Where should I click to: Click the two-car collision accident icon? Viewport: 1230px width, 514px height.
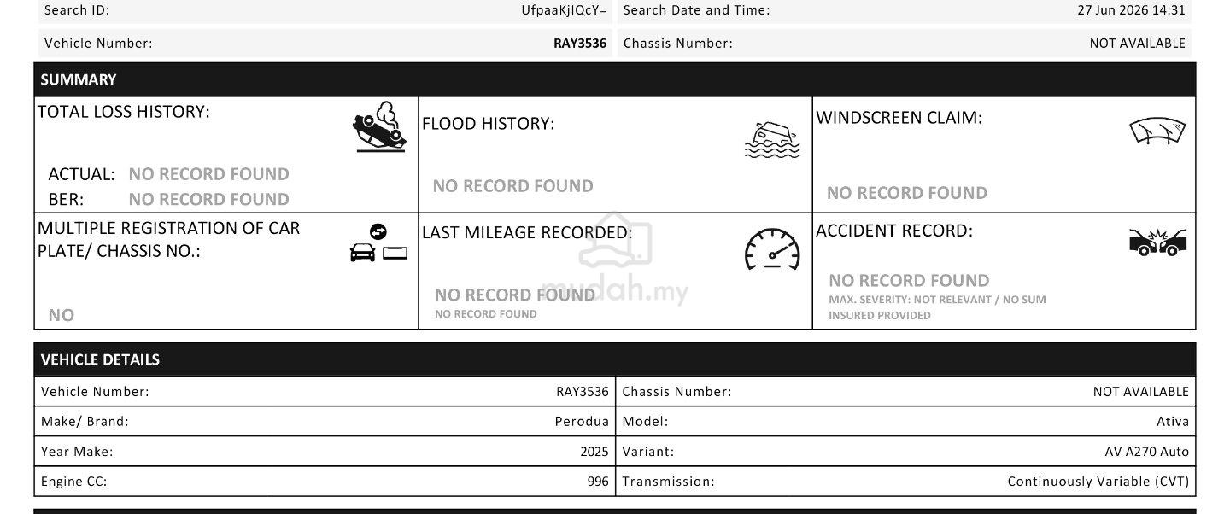[x=1157, y=242]
